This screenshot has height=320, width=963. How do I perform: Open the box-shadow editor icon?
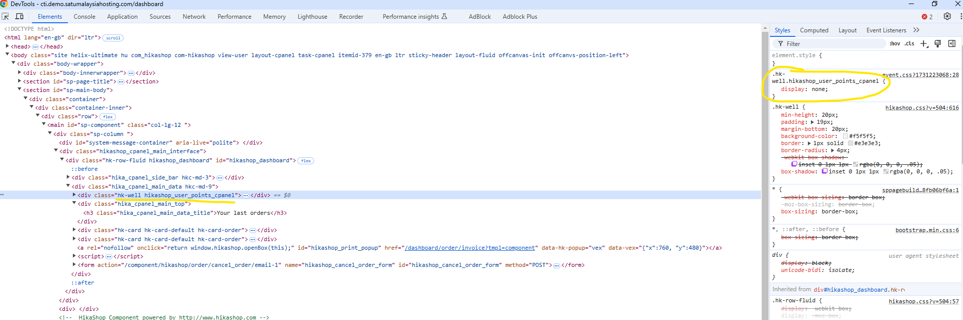[825, 171]
